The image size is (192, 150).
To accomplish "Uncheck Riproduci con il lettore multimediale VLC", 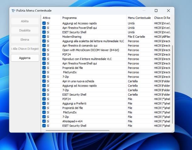I will click(x=44, y=59).
